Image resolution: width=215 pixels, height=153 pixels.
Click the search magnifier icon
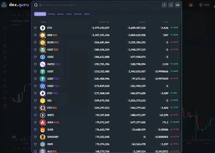point(36,5)
